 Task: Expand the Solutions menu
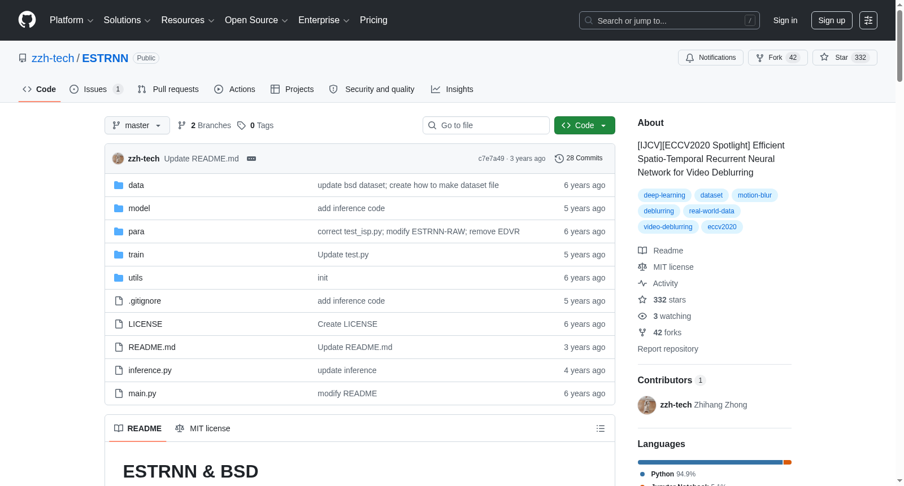(127, 20)
